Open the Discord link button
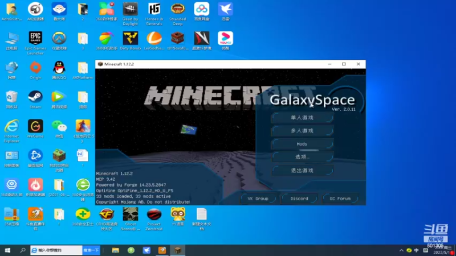Viewport: 456px width, 256px height. 299,199
